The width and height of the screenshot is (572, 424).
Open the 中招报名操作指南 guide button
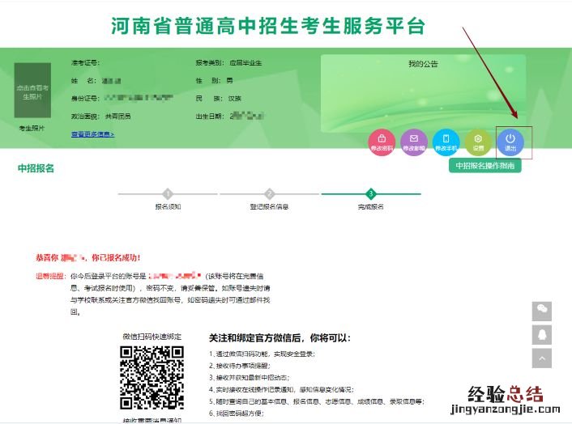[484, 165]
